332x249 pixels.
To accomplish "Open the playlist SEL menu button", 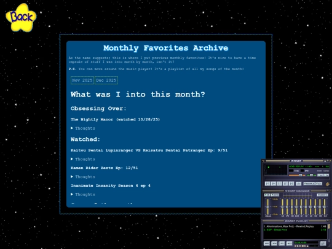I will pos(282,243).
